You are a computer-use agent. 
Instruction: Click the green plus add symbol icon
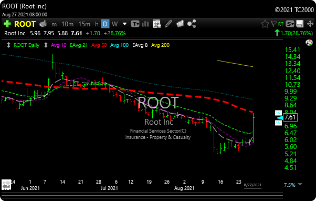(7, 24)
